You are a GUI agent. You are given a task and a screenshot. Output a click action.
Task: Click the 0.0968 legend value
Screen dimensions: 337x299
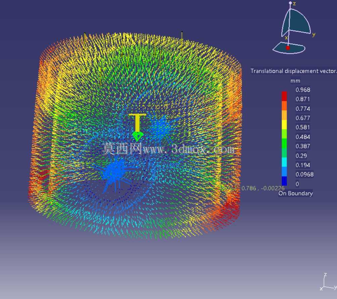[304, 174]
